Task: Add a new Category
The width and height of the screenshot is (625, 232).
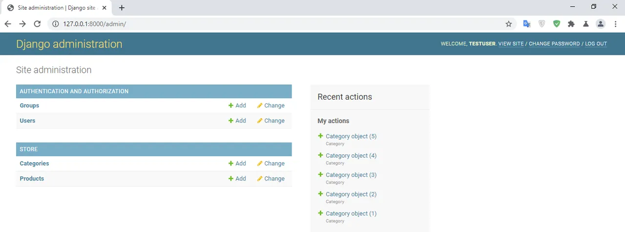Action: coord(237,164)
